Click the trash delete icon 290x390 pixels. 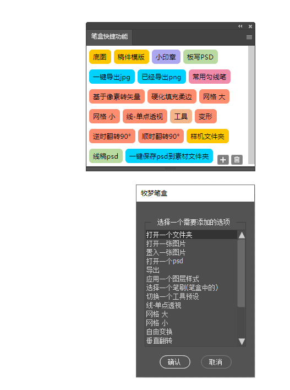pyautogui.click(x=237, y=160)
